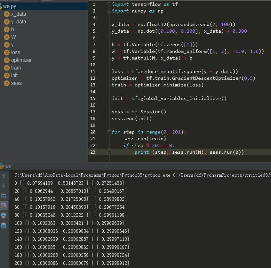Click 'sess.run(train)' on line 21
The height and width of the screenshot is (268, 271).
click(x=145, y=139)
